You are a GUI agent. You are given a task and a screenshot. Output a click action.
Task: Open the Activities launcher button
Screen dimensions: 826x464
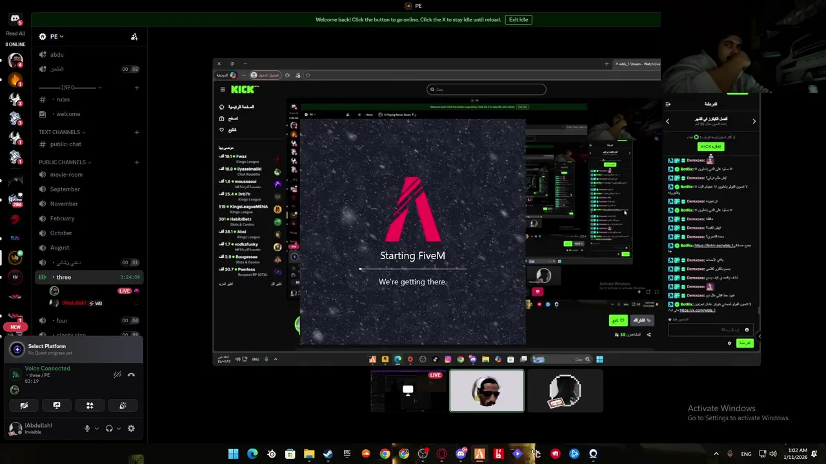(x=90, y=405)
